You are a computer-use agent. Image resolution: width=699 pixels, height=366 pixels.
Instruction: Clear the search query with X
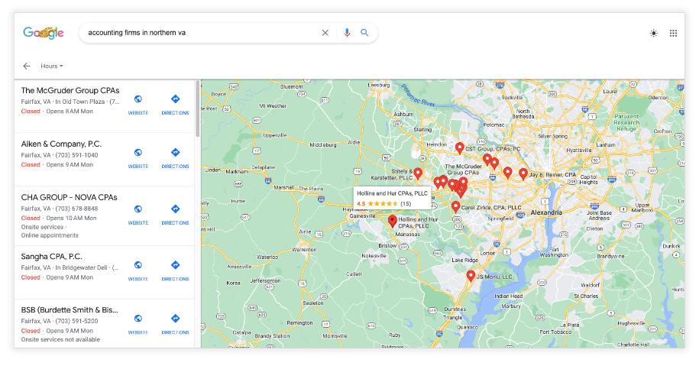click(x=325, y=33)
